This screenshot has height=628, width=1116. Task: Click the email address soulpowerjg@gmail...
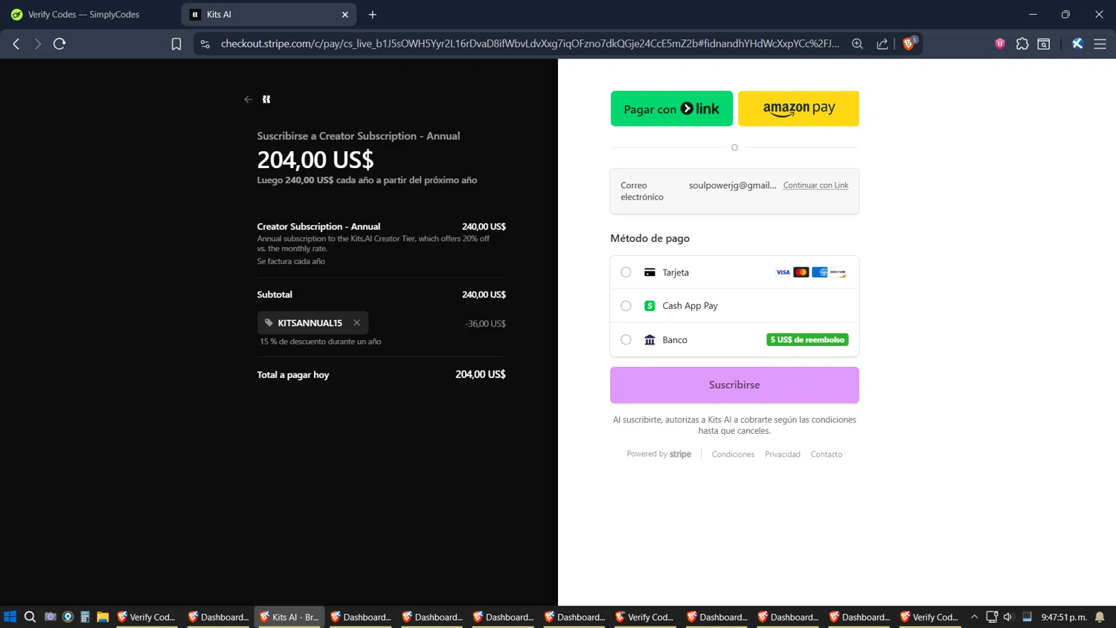[732, 185]
